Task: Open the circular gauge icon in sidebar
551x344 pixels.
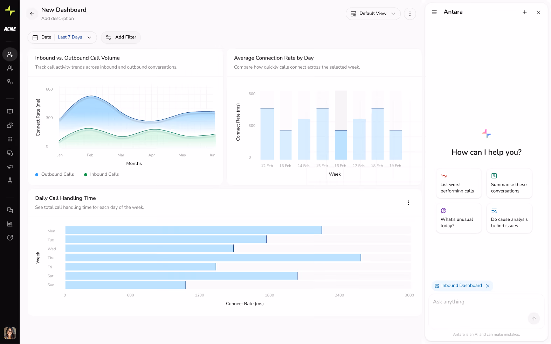Action: click(10, 238)
